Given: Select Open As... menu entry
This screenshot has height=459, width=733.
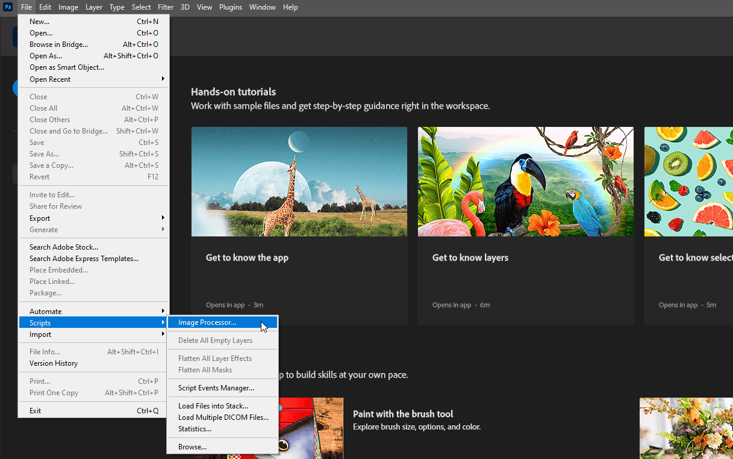Looking at the screenshot, I should [x=94, y=56].
